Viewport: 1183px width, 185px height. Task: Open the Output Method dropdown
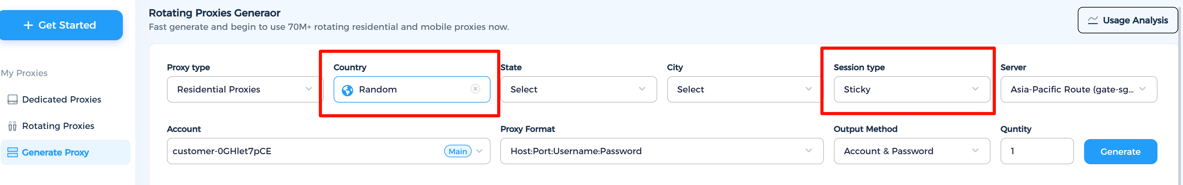975,151
